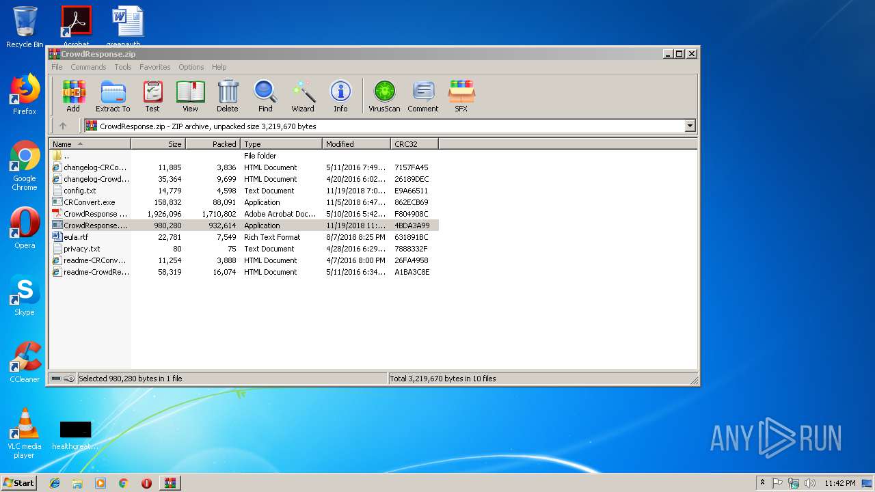Click CRC32 value 4BDA3A99
The width and height of the screenshot is (875, 492).
pyautogui.click(x=412, y=225)
